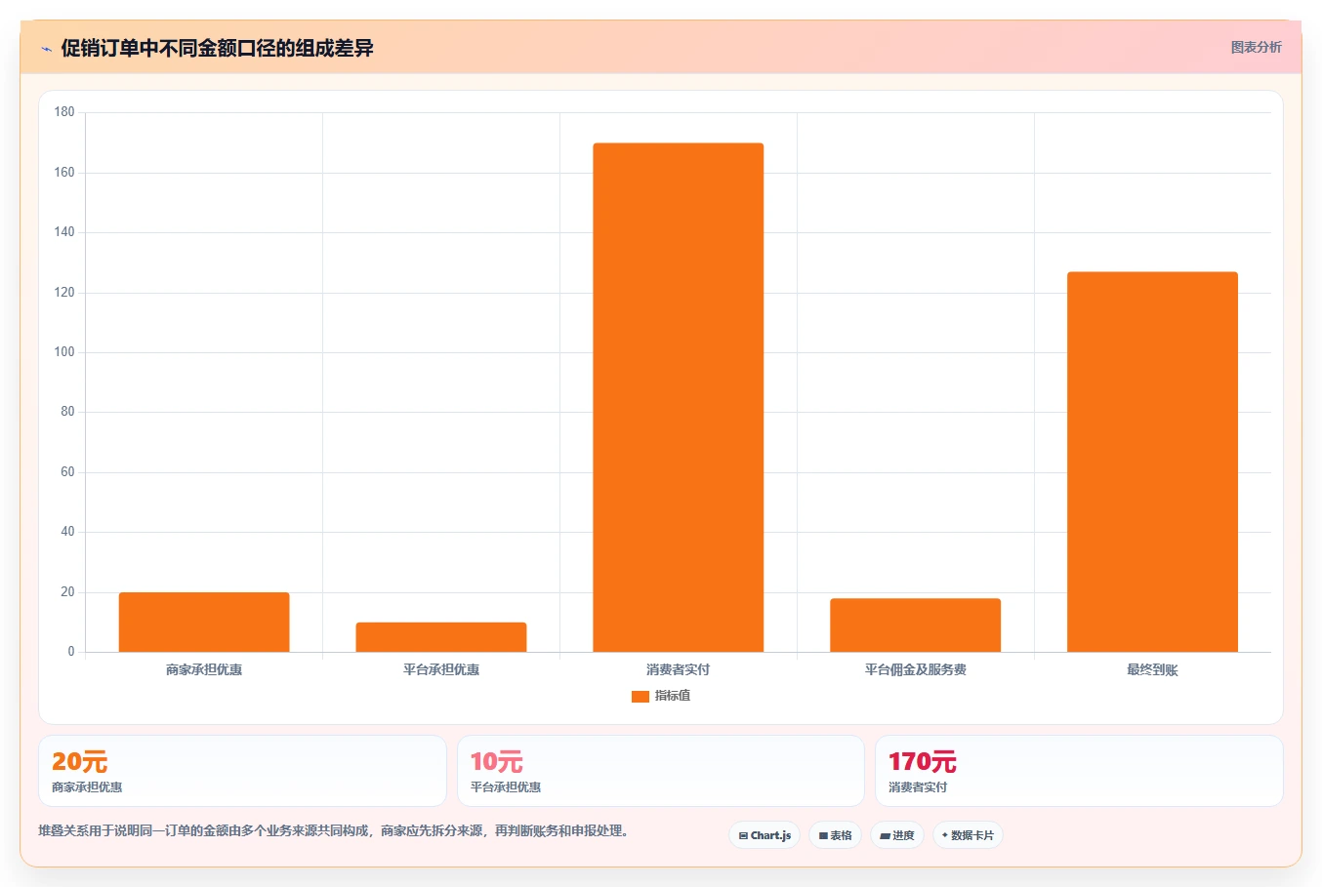
Task: Click the y-axis value 180
Action: (64, 112)
